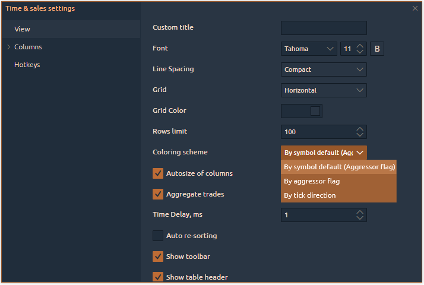The width and height of the screenshot is (424, 285).
Task: Open the Hotkeys settings section
Action: 27,65
